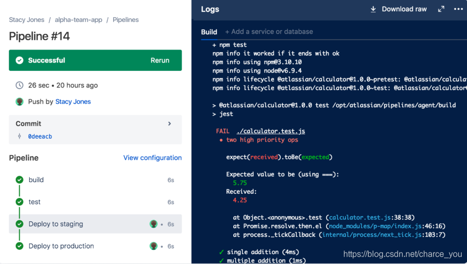
Task: Click 'npm info it worked if it ends with ok'
Action: (x=276, y=54)
